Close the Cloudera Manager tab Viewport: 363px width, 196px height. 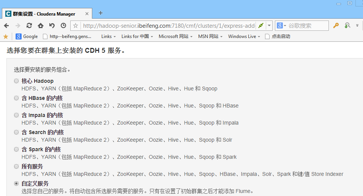pos(87,14)
